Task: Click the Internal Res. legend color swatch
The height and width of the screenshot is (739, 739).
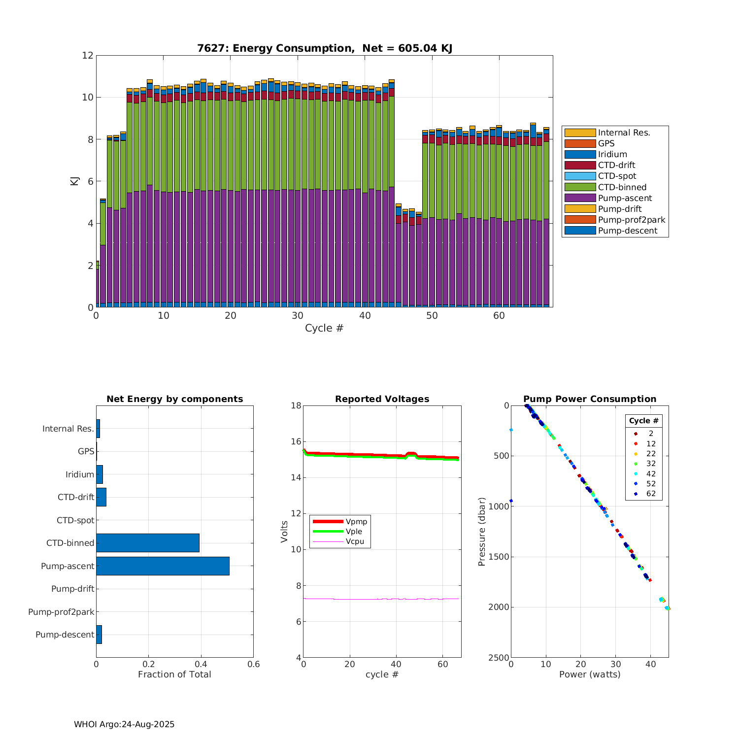Action: (x=580, y=133)
